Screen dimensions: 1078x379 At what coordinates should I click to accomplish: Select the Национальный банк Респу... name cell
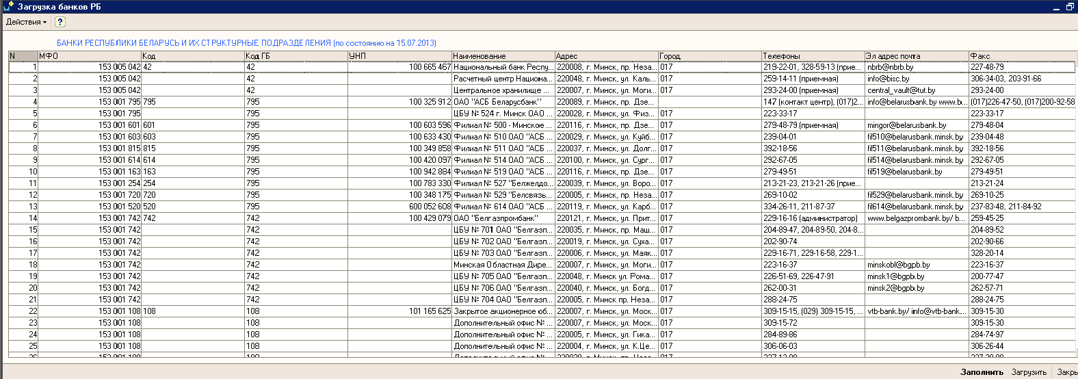[x=503, y=67]
